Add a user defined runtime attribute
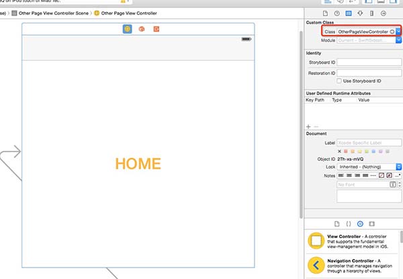 tap(308, 126)
